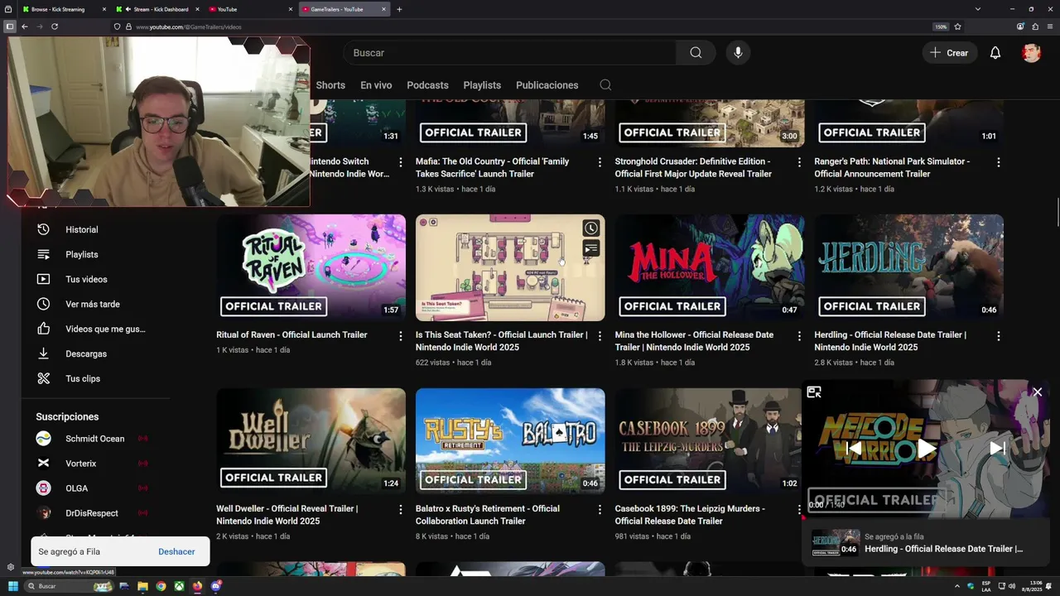Open options menu for Ritual of Raven video
The image size is (1060, 596).
pyautogui.click(x=400, y=336)
